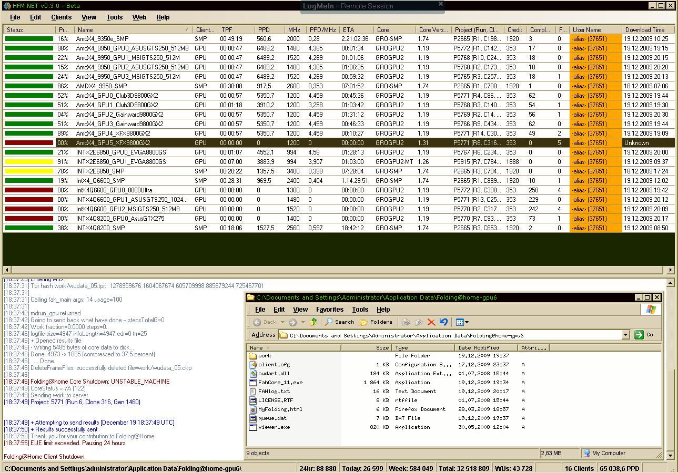The height and width of the screenshot is (473, 678).
Task: Click the Copy To icon in Explorer toolbar
Action: tap(419, 322)
